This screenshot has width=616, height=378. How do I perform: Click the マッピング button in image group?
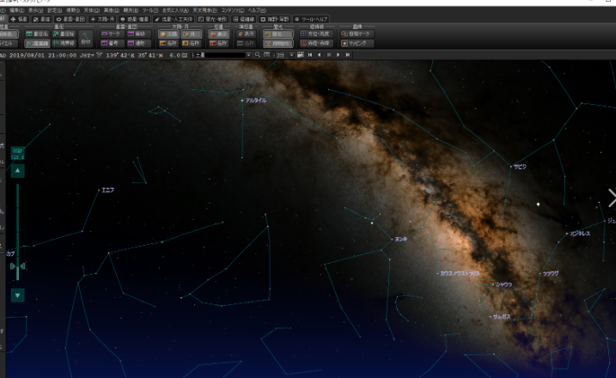[357, 43]
